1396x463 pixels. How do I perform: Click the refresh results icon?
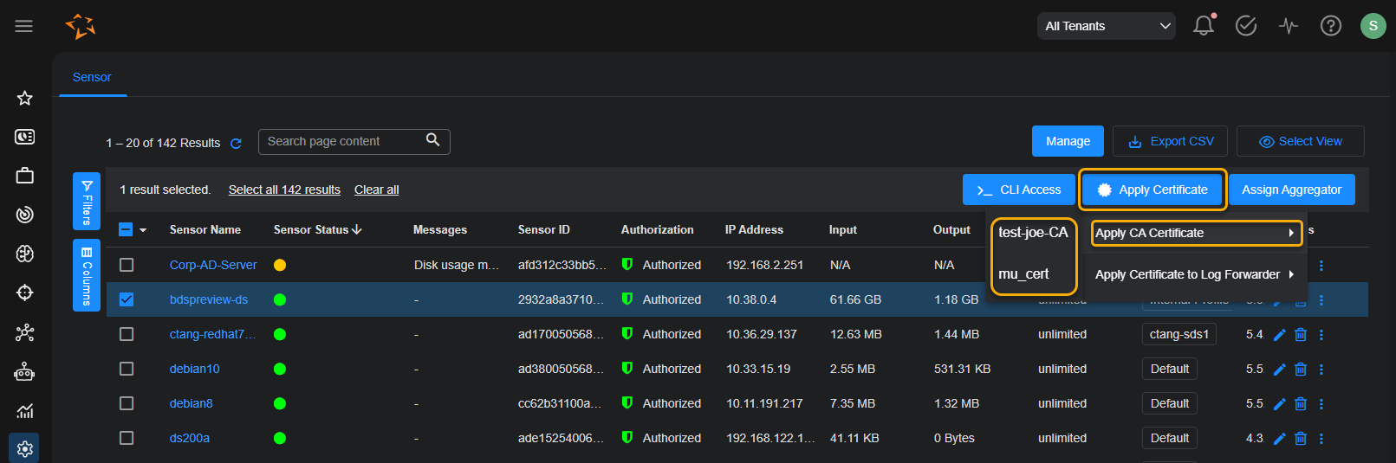[236, 144]
